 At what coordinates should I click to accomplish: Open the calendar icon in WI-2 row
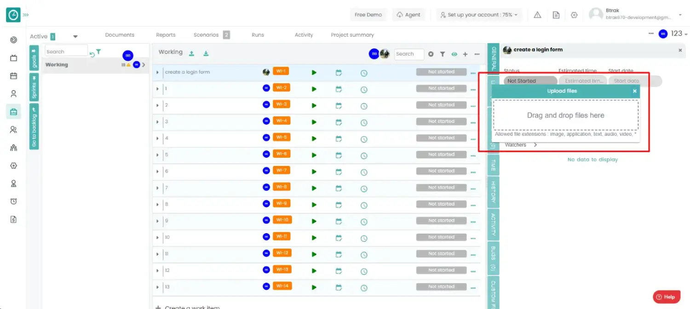(x=339, y=89)
